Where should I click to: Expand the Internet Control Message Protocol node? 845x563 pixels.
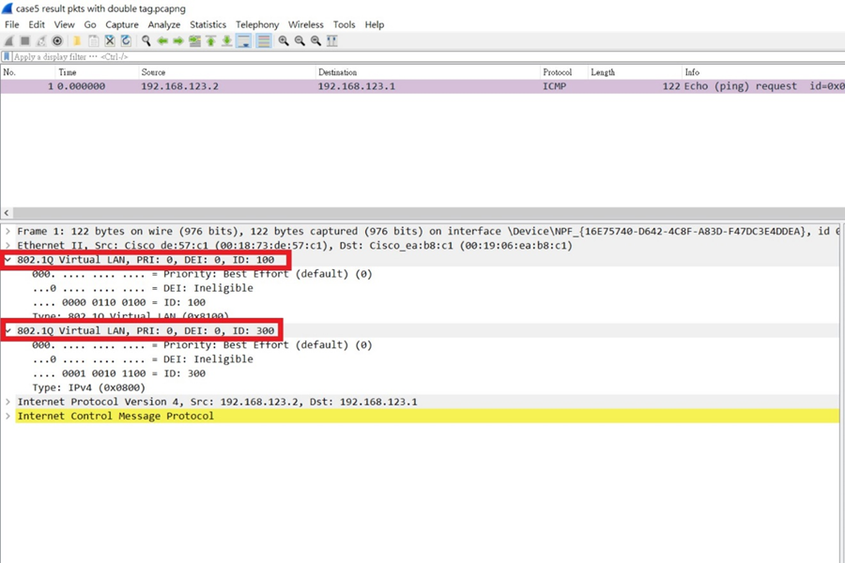point(8,416)
